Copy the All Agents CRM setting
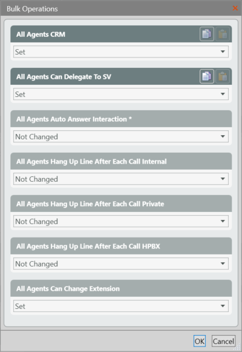 [x=206, y=34]
